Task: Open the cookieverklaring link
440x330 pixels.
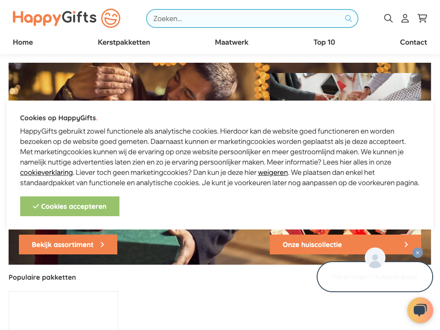Action: click(46, 172)
